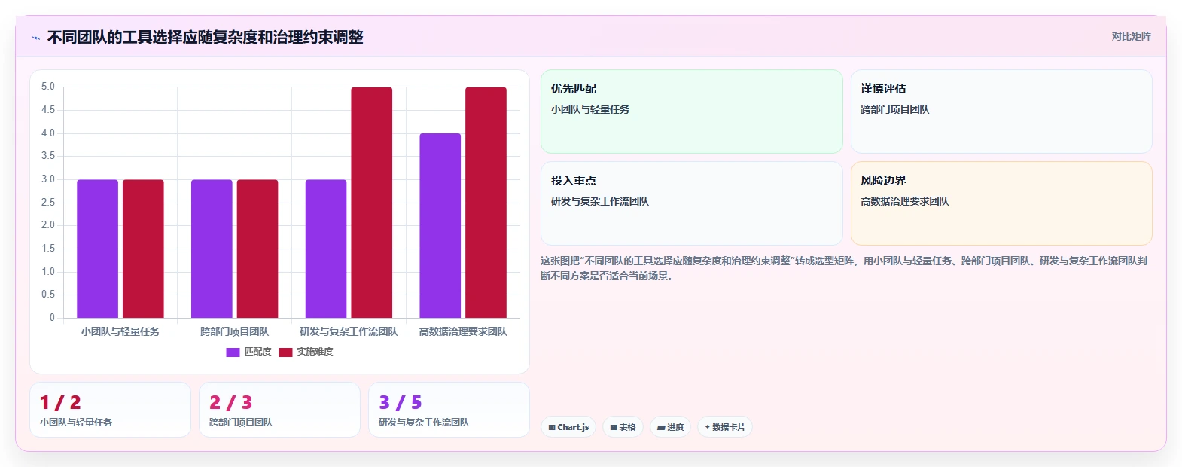This screenshot has height=467, width=1182.
Task: Click the text 高数据治理要求团队 in 风险边界 card
Action: point(905,201)
